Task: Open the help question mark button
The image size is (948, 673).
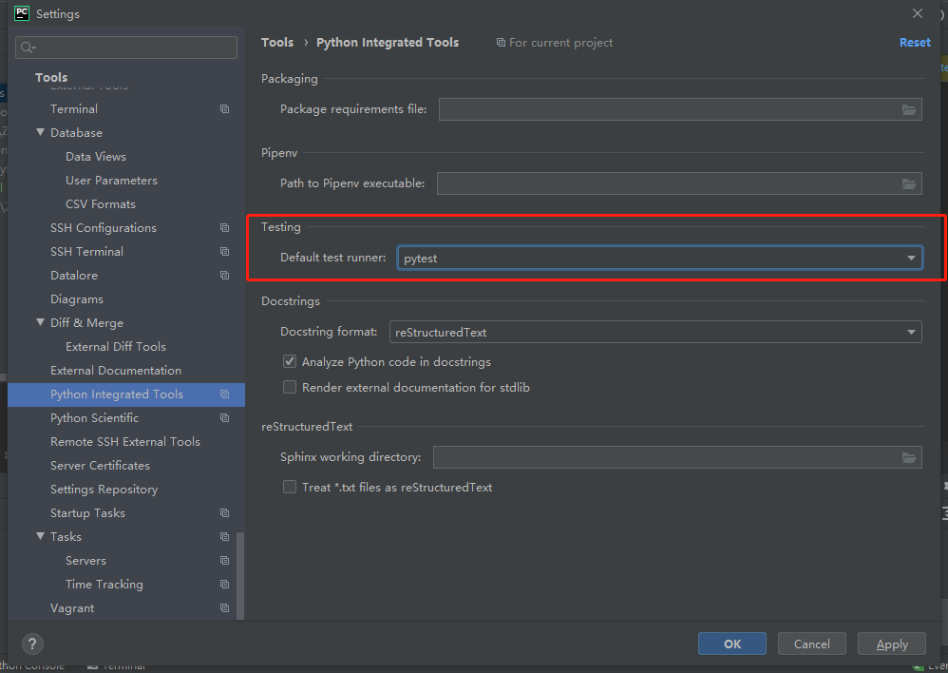Action: pyautogui.click(x=32, y=644)
